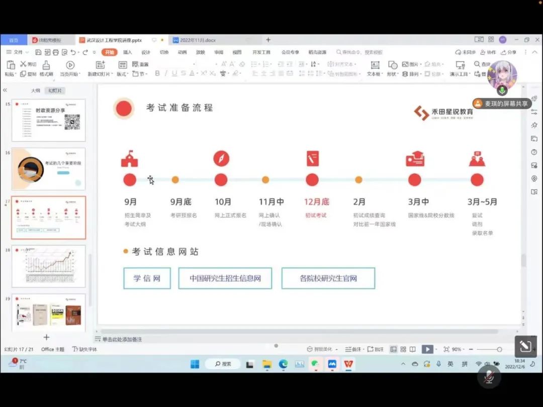Click the Undo arrow icon
Viewport: 543px width, 407px height.
tap(73, 52)
